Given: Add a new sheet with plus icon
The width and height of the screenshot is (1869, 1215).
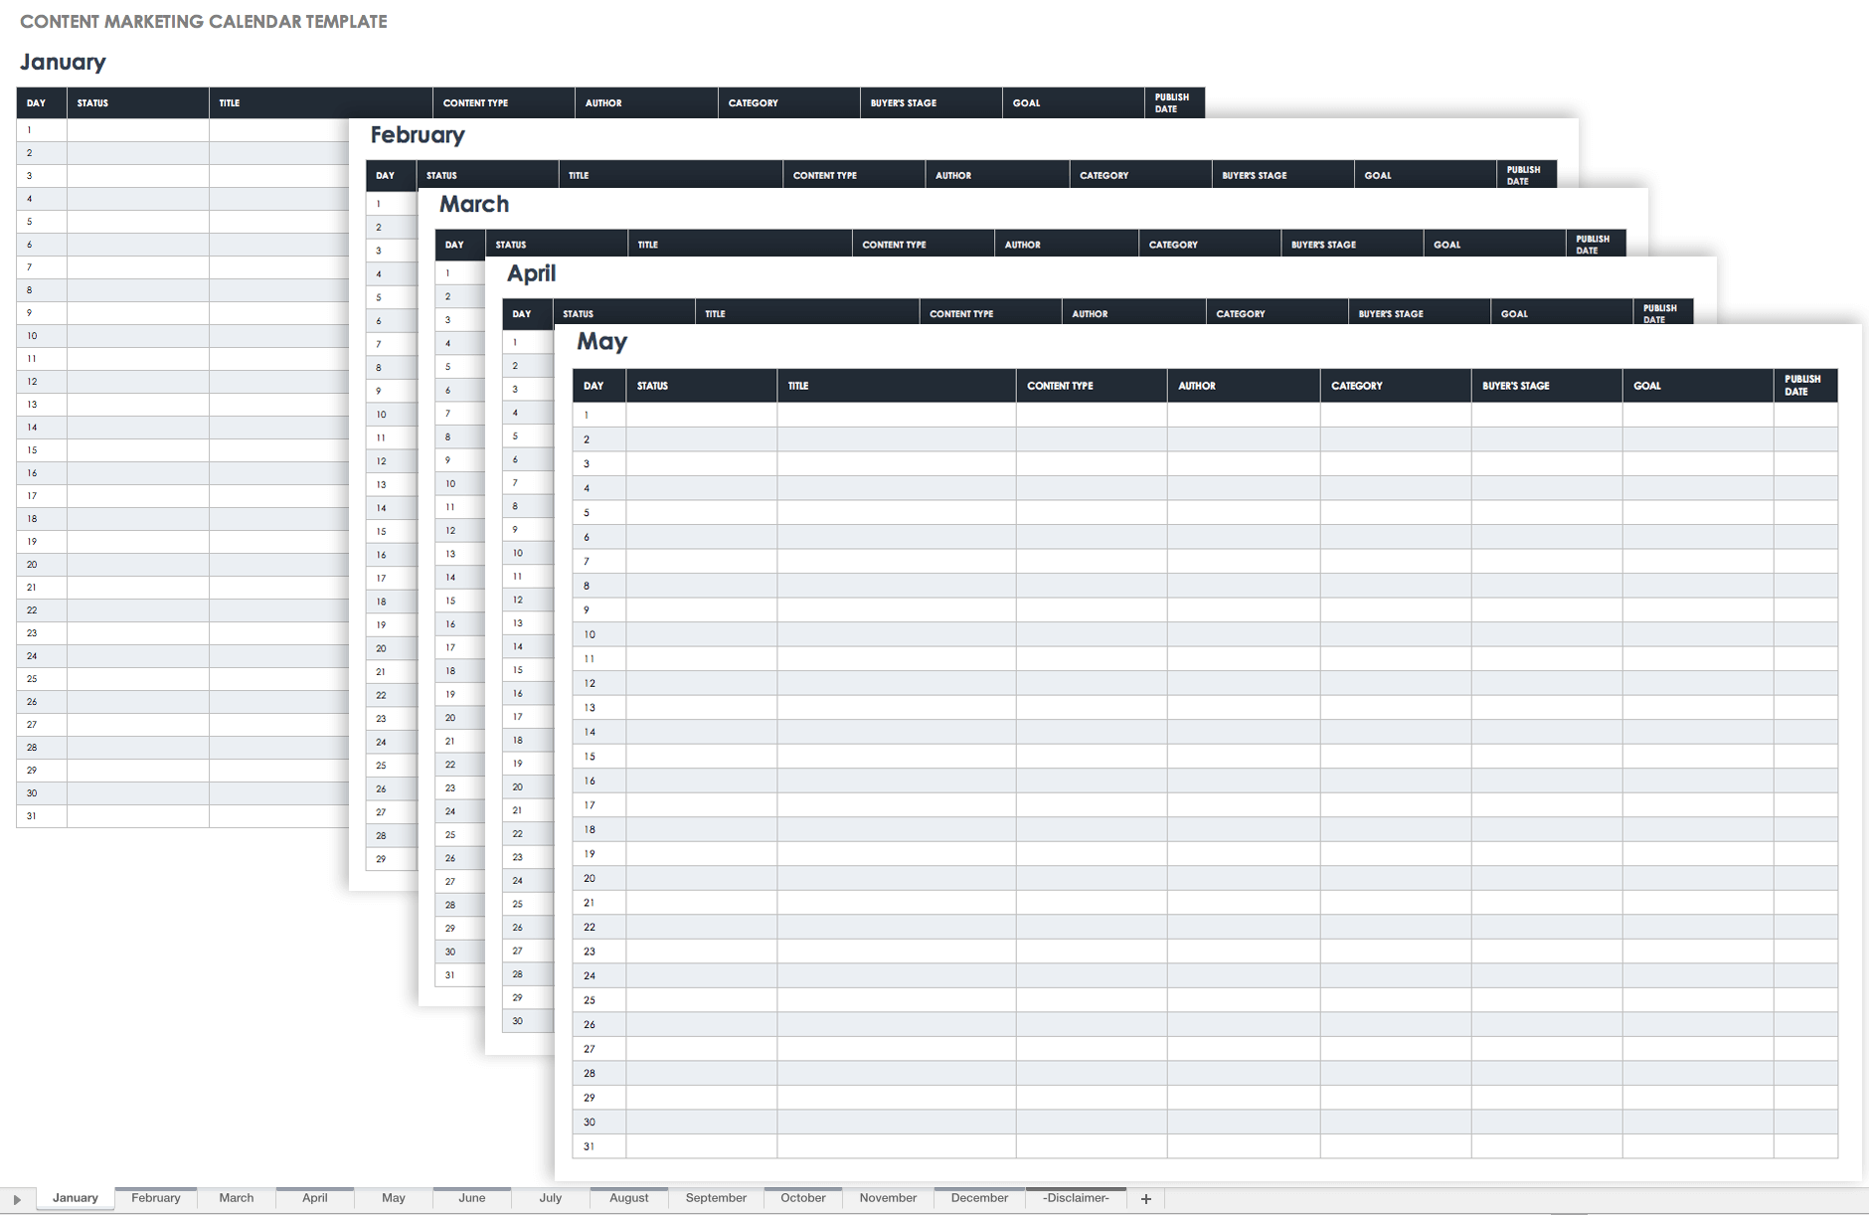Looking at the screenshot, I should click(x=1146, y=1199).
